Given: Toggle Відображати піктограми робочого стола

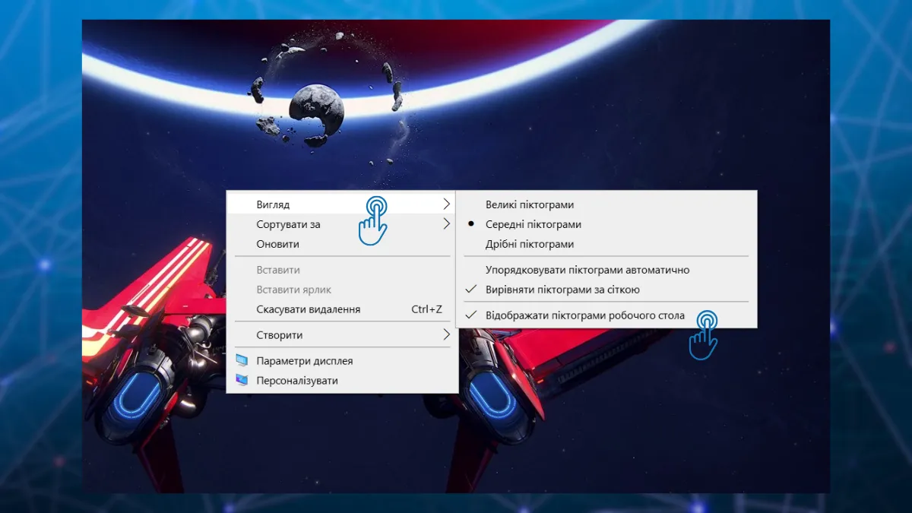Looking at the screenshot, I should (606, 315).
